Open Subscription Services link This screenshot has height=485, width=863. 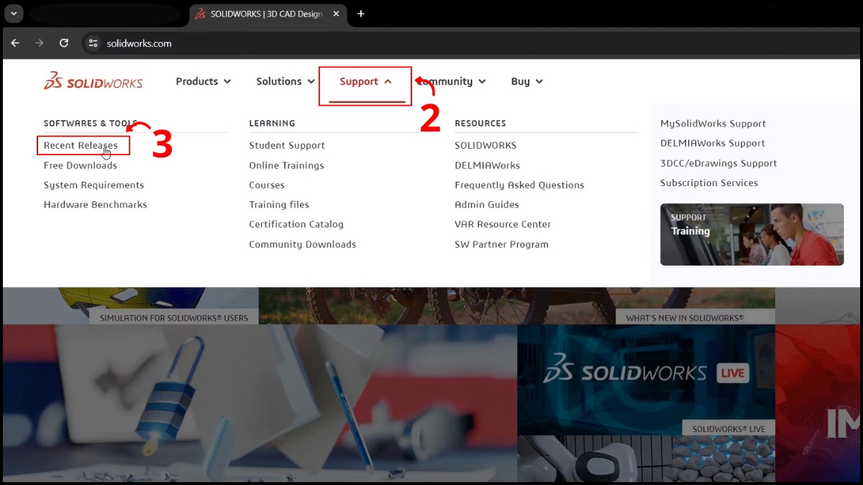pos(709,183)
